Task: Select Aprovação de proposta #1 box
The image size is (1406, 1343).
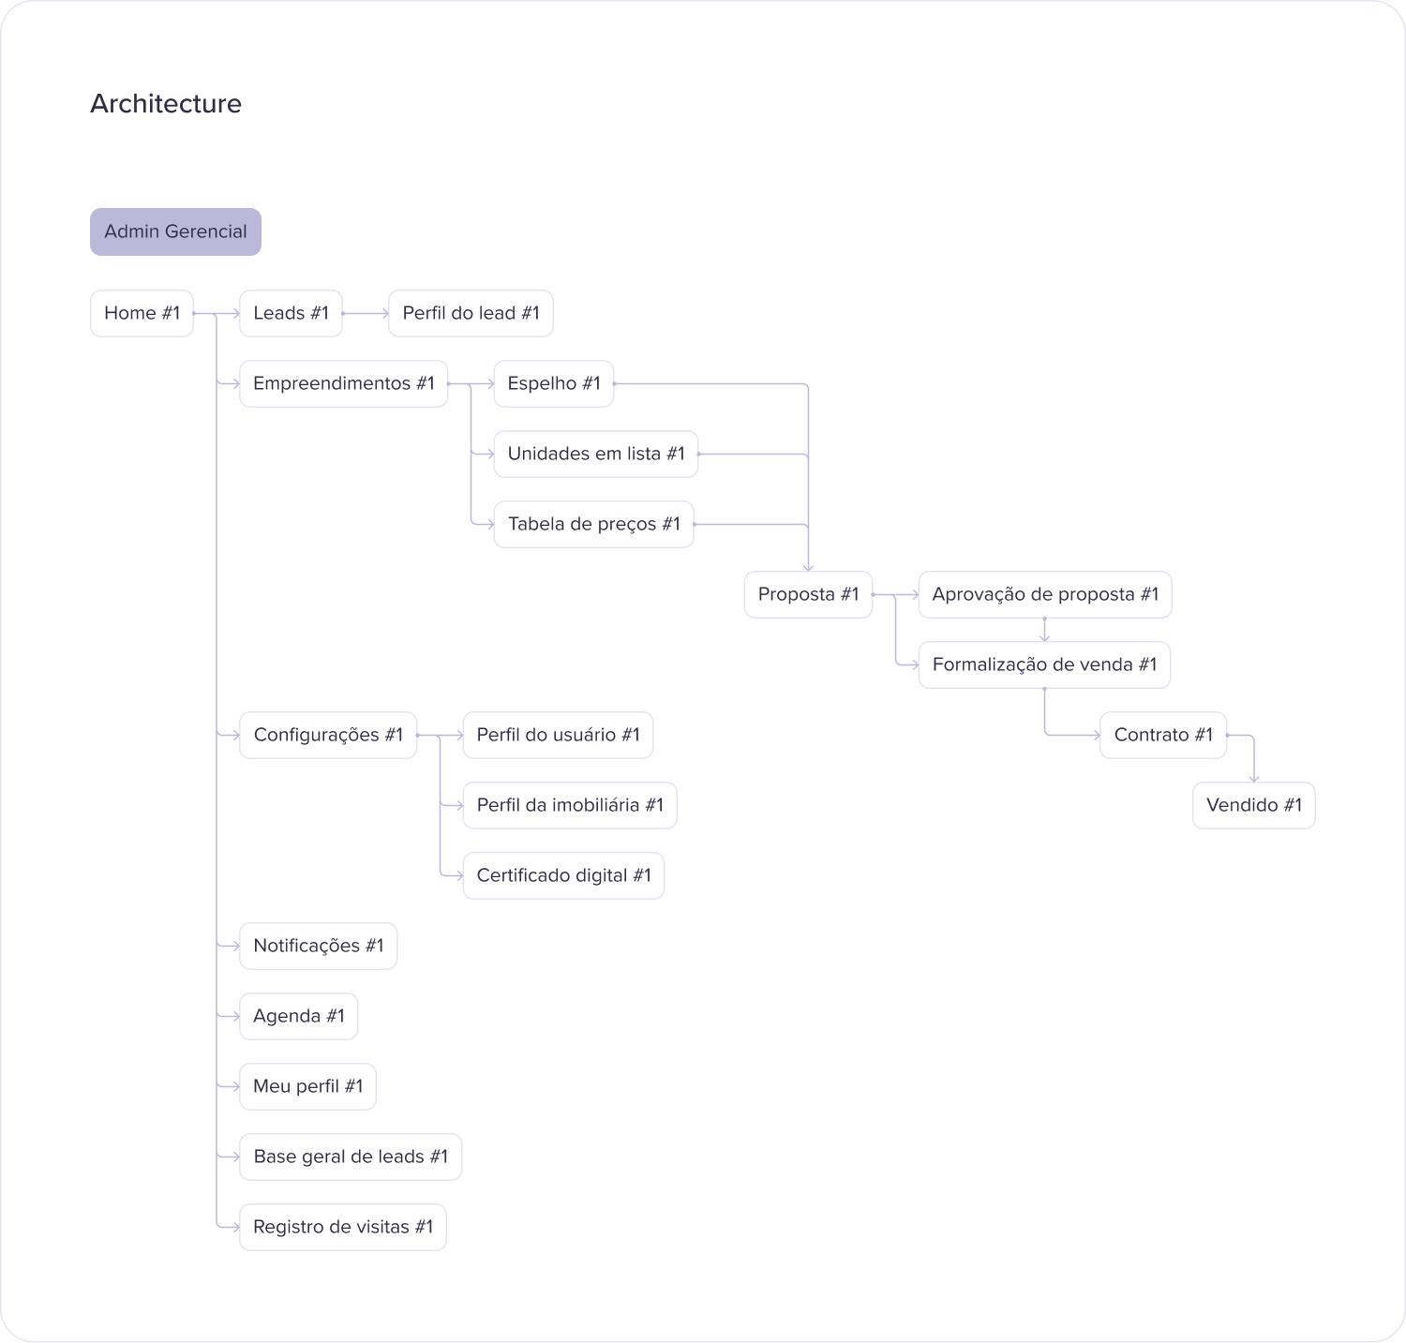Action: point(1044,594)
